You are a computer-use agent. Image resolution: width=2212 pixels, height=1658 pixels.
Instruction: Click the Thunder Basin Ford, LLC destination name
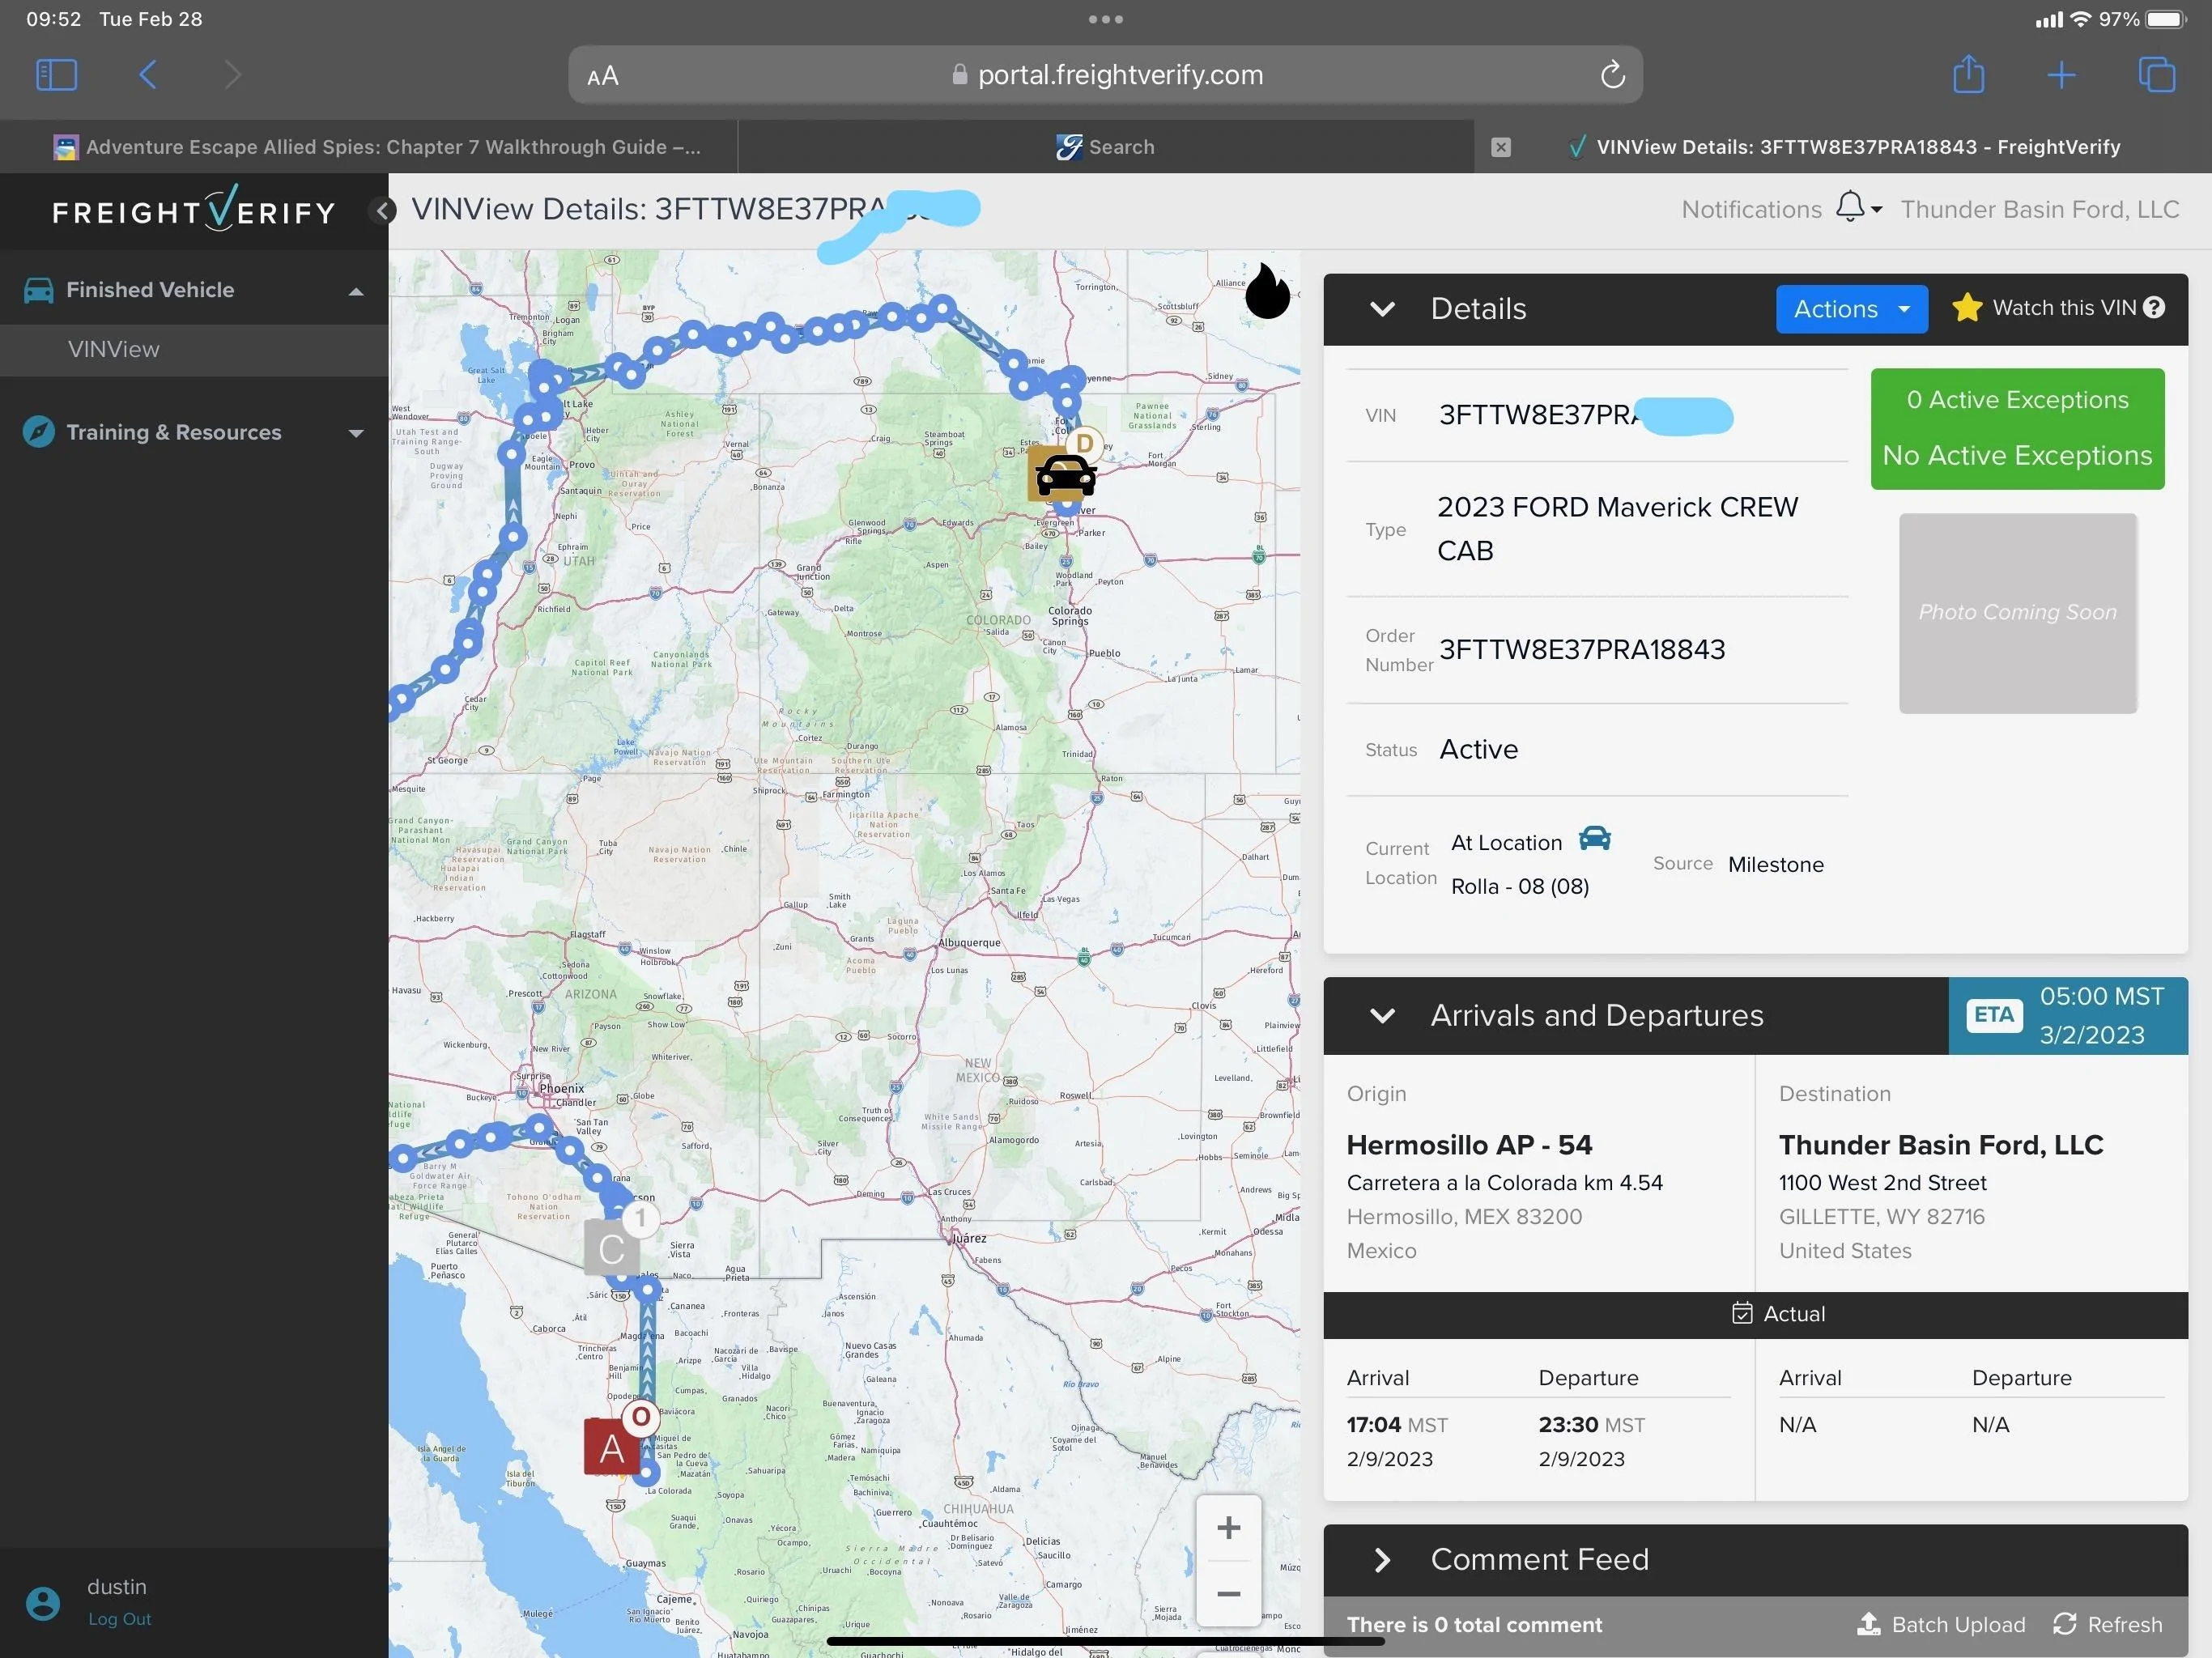click(1940, 1145)
